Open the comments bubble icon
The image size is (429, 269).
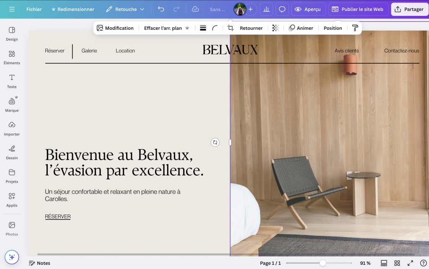pos(282,9)
